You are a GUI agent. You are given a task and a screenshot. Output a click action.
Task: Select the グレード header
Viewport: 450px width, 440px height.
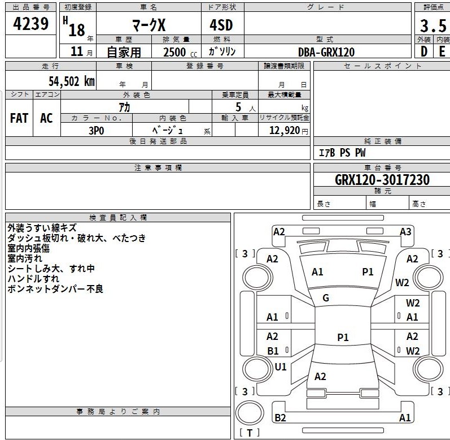(326, 7)
